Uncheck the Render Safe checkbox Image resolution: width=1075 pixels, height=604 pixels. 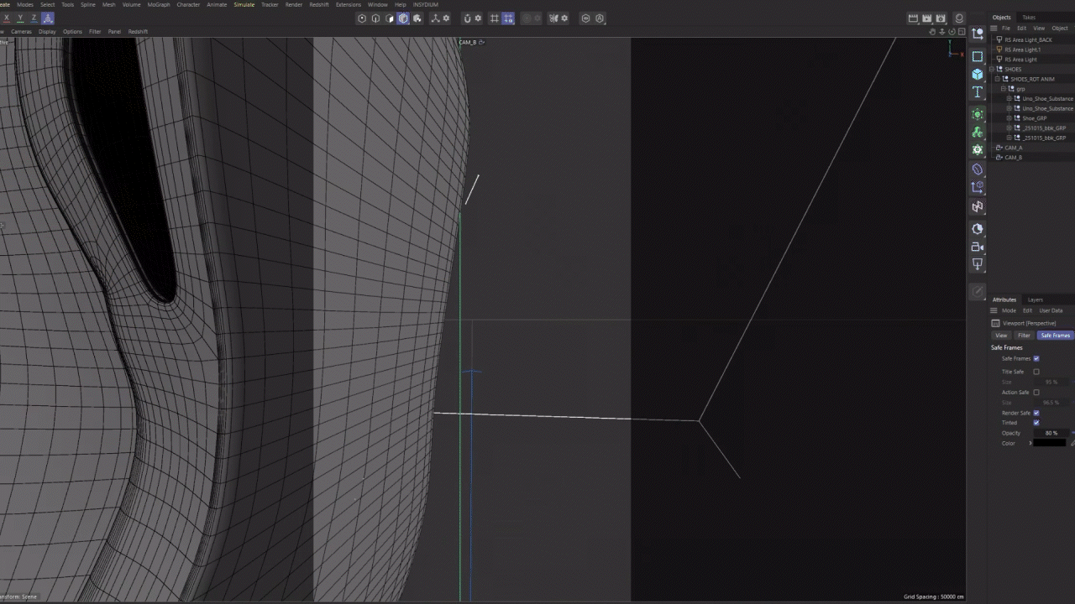(x=1036, y=413)
